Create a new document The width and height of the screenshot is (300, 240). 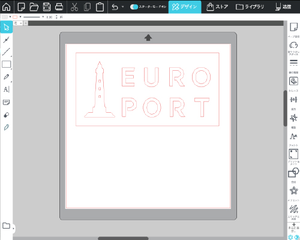coord(21,7)
